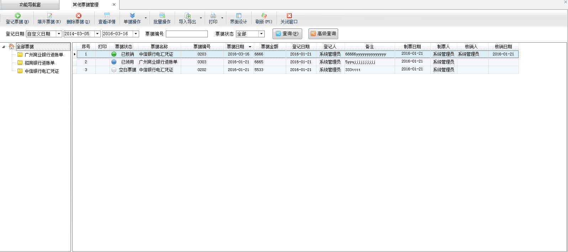Click the 关闭窗口 red icon
Screen dimensions: 568x252
pos(289,16)
